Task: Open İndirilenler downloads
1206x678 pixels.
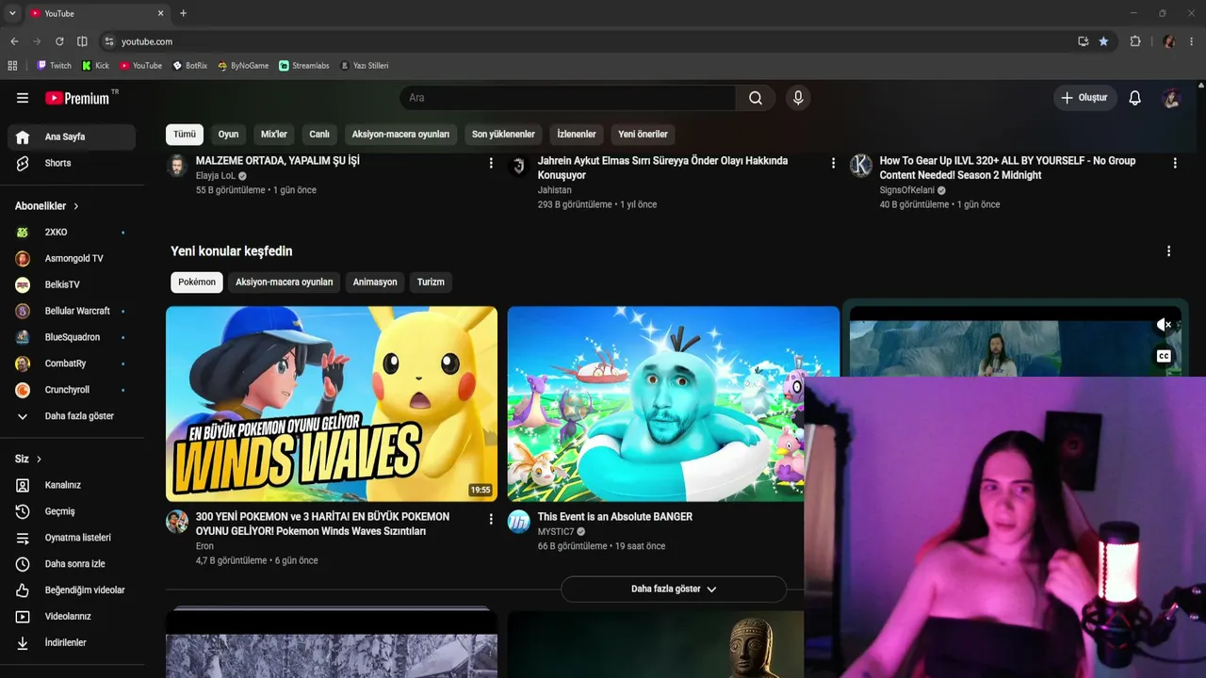Action: (72, 643)
